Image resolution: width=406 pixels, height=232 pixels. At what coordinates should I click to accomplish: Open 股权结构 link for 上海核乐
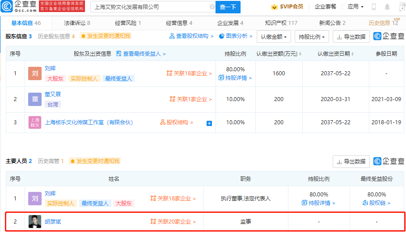pos(177,122)
